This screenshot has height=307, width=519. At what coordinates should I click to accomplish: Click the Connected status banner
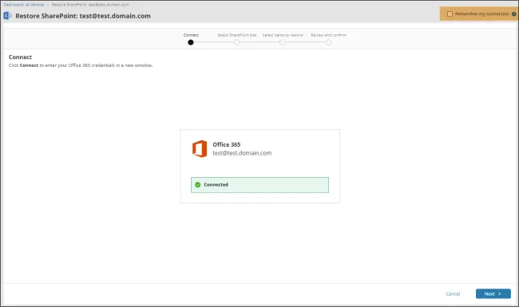click(x=259, y=185)
